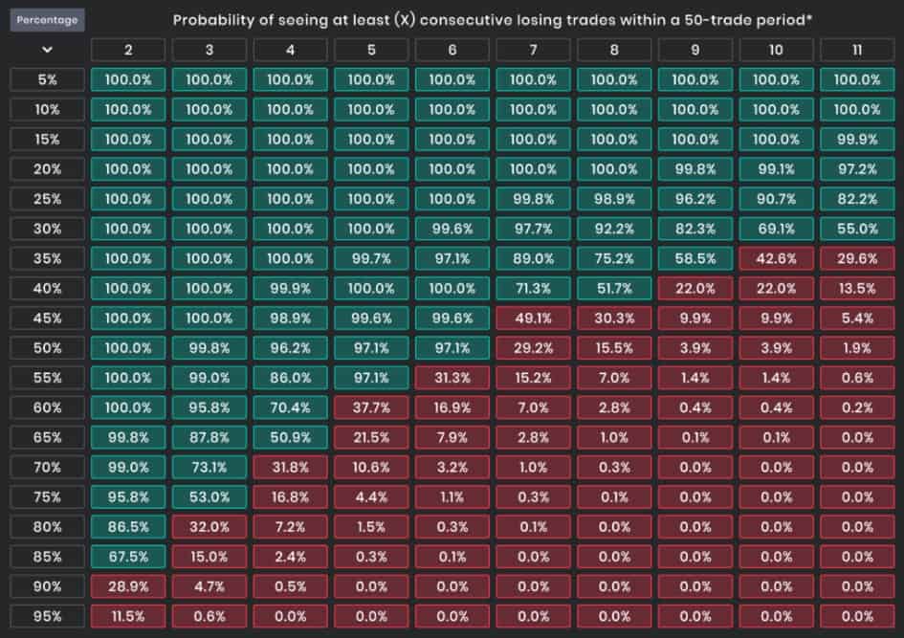Select column header 8
The image size is (904, 638).
(x=614, y=49)
